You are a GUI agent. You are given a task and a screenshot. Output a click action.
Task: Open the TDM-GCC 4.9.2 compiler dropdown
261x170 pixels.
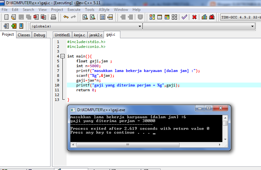point(241,17)
